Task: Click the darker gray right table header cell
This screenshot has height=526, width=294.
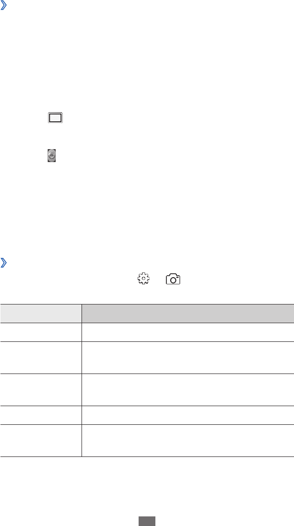Action: click(188, 313)
